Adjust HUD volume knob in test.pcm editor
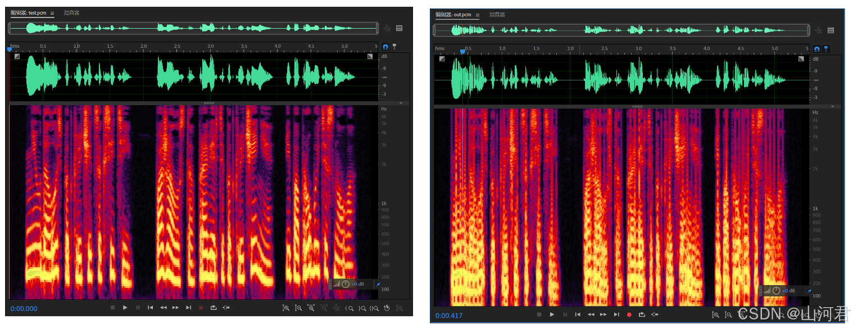This screenshot has height=329, width=853. click(345, 284)
